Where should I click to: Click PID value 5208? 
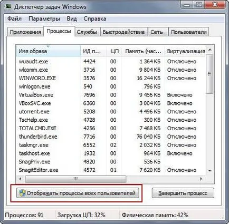coord(89,112)
